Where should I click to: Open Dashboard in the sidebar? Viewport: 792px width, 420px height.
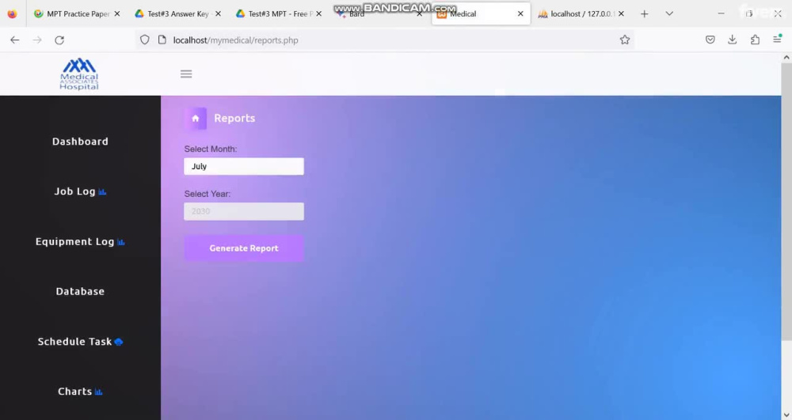tap(80, 142)
